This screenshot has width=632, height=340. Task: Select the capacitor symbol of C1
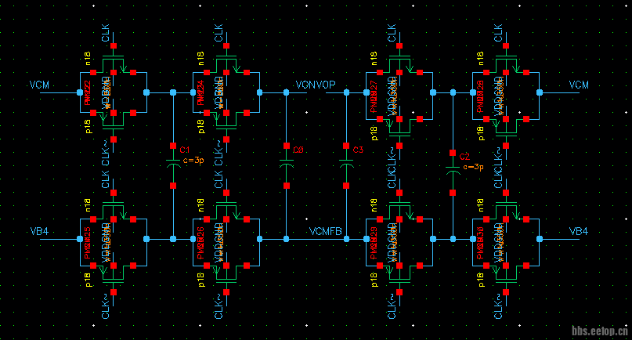(x=173, y=163)
